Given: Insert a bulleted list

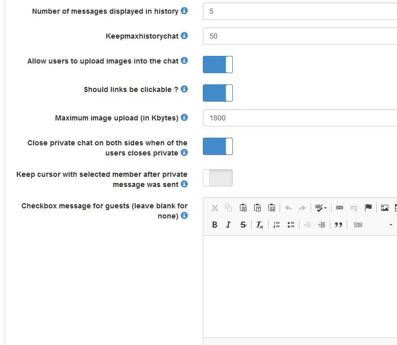Looking at the screenshot, I should (x=291, y=225).
